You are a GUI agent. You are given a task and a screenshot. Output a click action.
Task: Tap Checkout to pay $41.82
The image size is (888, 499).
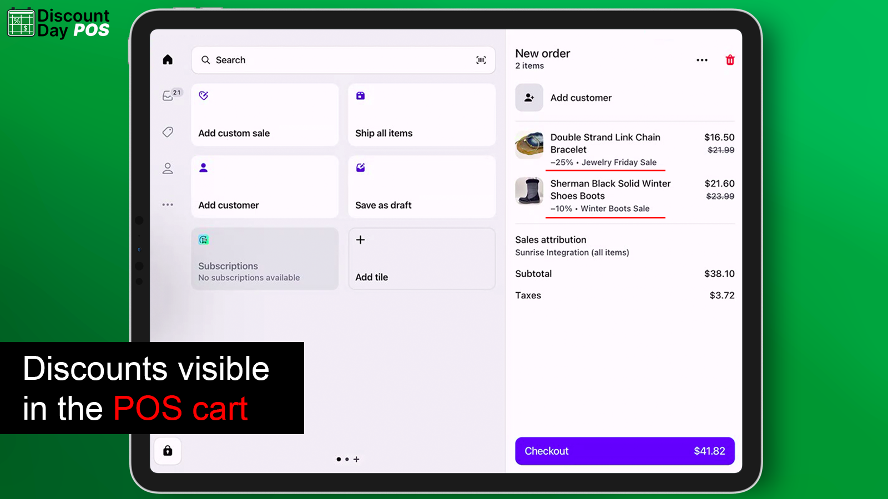click(x=624, y=451)
